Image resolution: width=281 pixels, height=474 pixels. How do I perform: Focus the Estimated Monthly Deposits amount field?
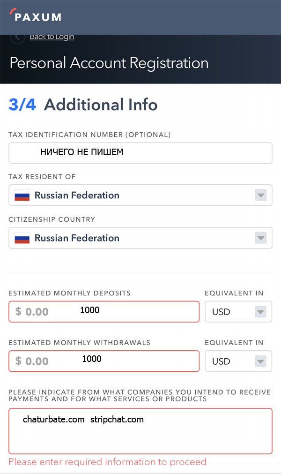click(104, 312)
